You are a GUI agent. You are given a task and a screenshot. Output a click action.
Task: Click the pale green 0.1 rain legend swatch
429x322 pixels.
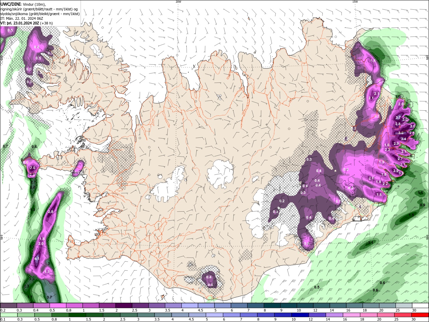click(8, 315)
